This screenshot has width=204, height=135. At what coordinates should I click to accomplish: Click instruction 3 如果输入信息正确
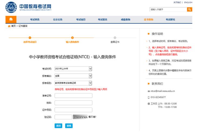pos(170,62)
